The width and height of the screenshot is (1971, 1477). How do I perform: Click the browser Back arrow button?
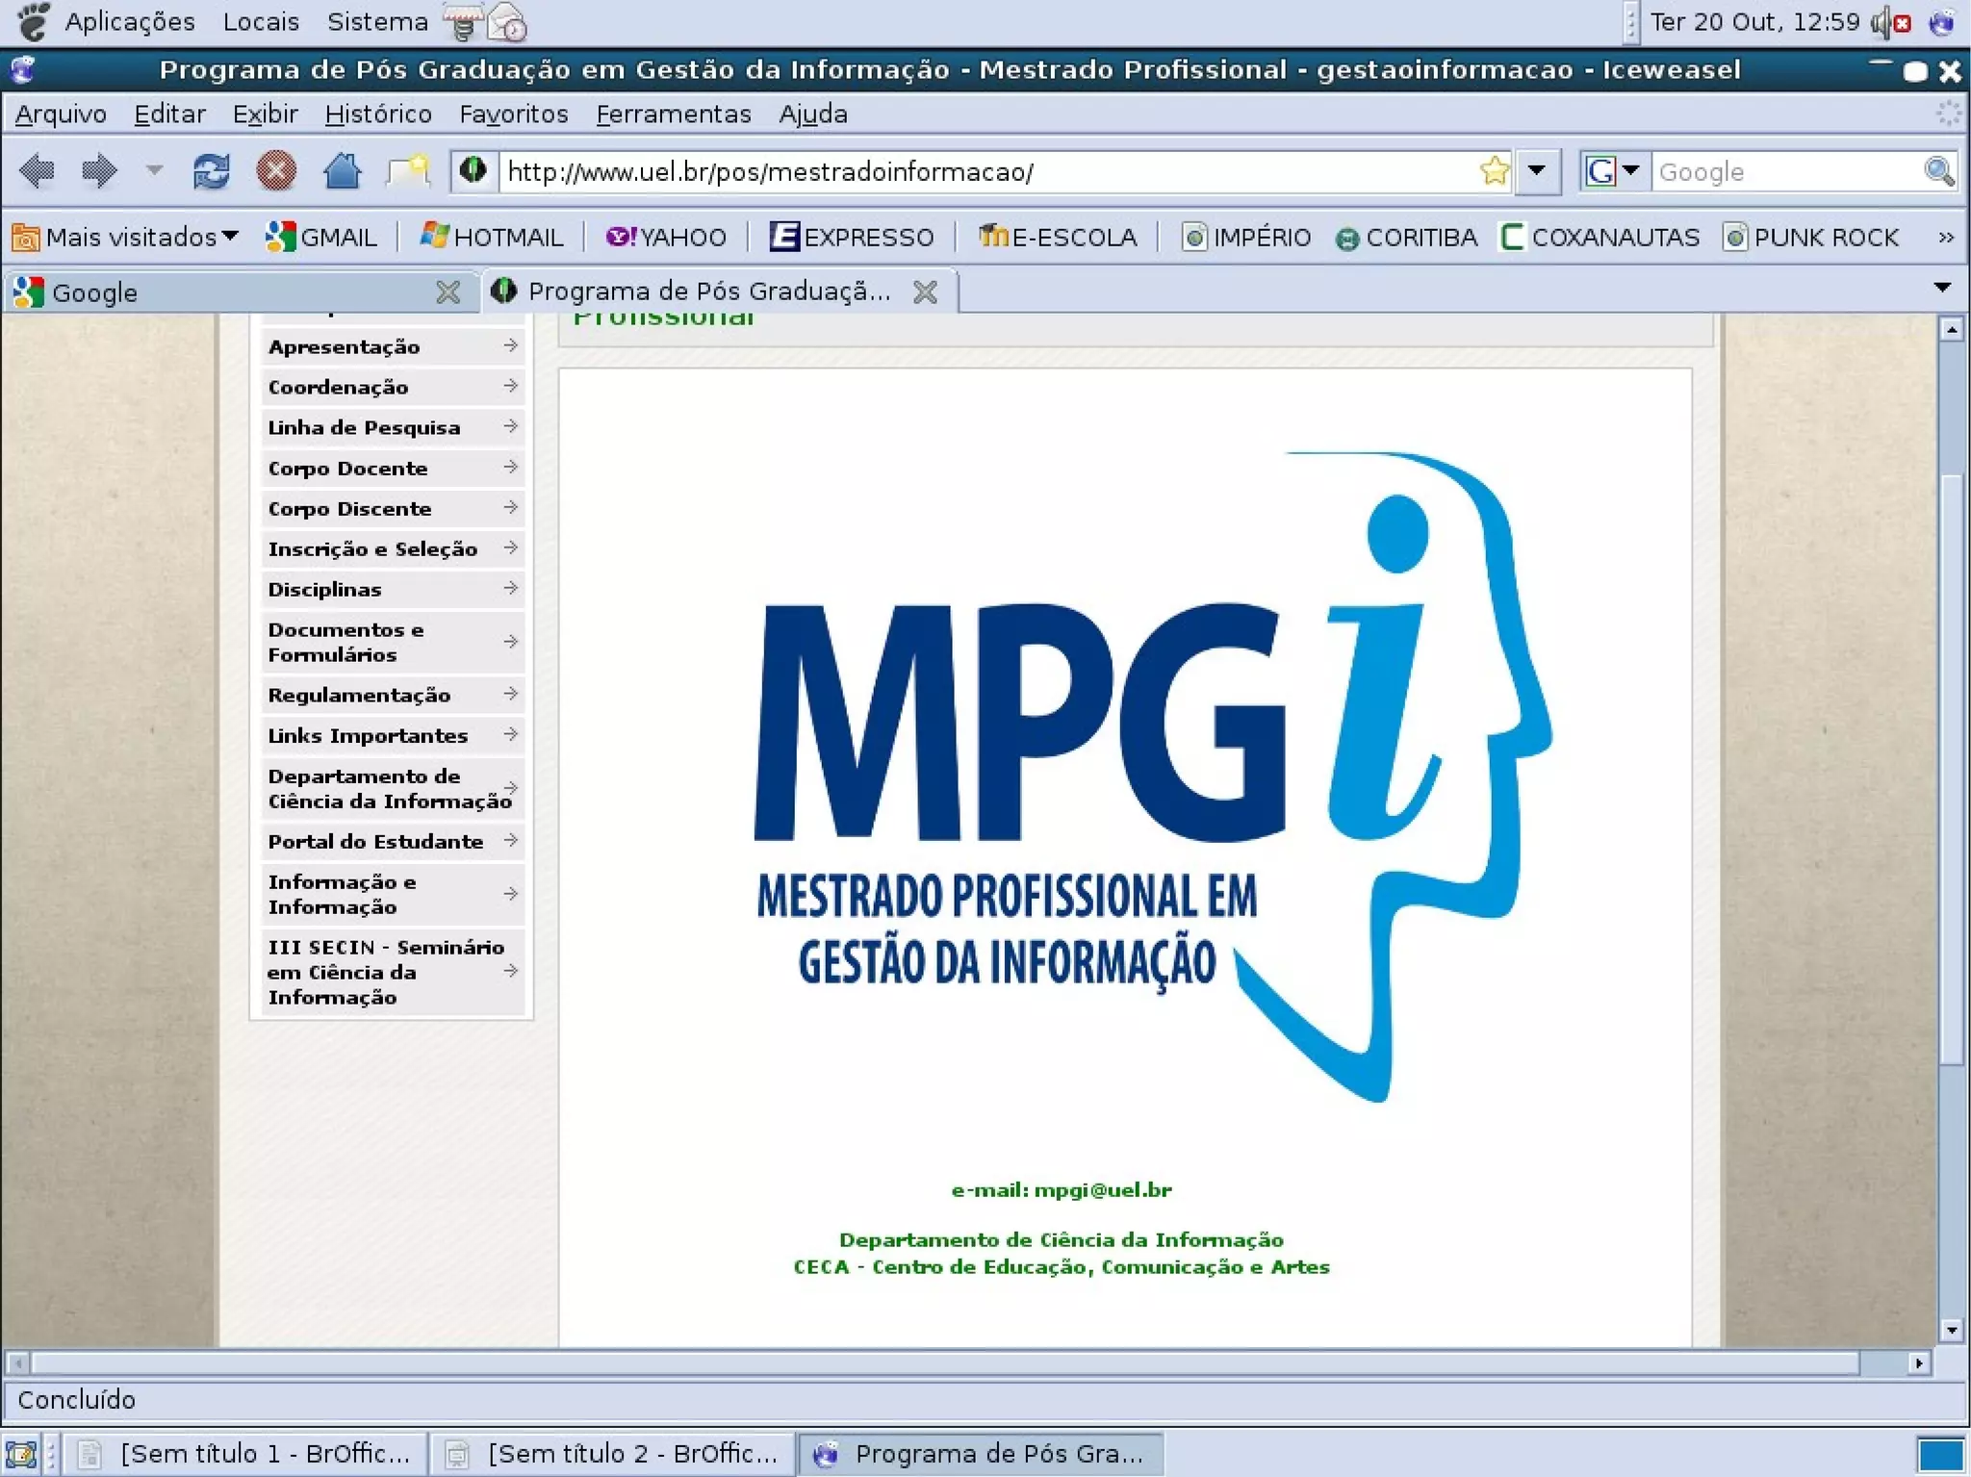37,171
